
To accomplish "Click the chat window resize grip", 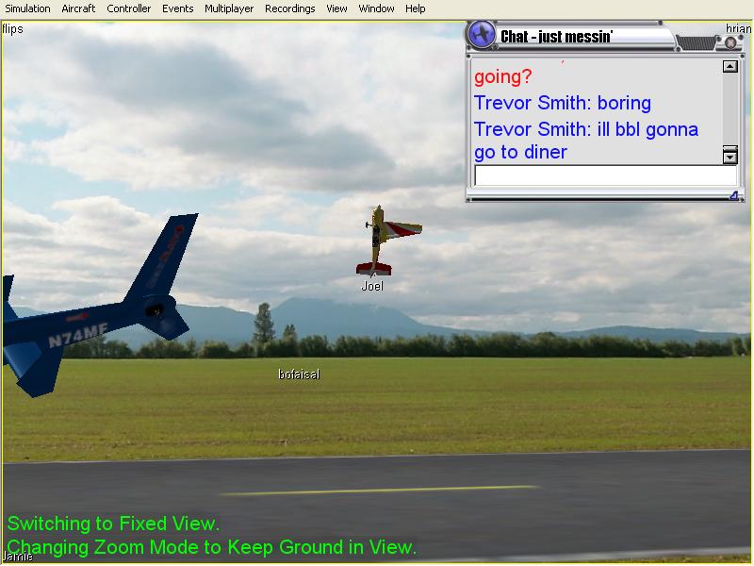I will point(733,195).
